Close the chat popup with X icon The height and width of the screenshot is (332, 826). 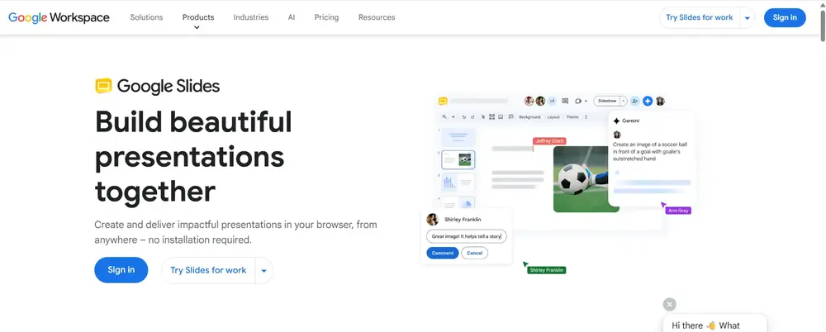tap(670, 304)
